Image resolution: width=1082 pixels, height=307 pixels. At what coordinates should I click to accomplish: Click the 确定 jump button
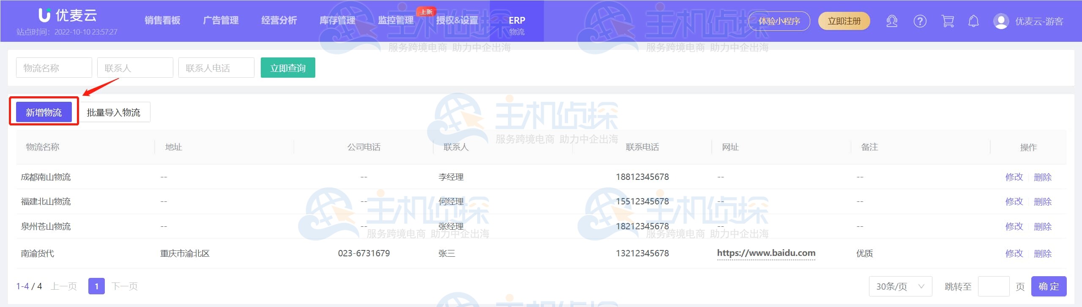pyautogui.click(x=1049, y=286)
